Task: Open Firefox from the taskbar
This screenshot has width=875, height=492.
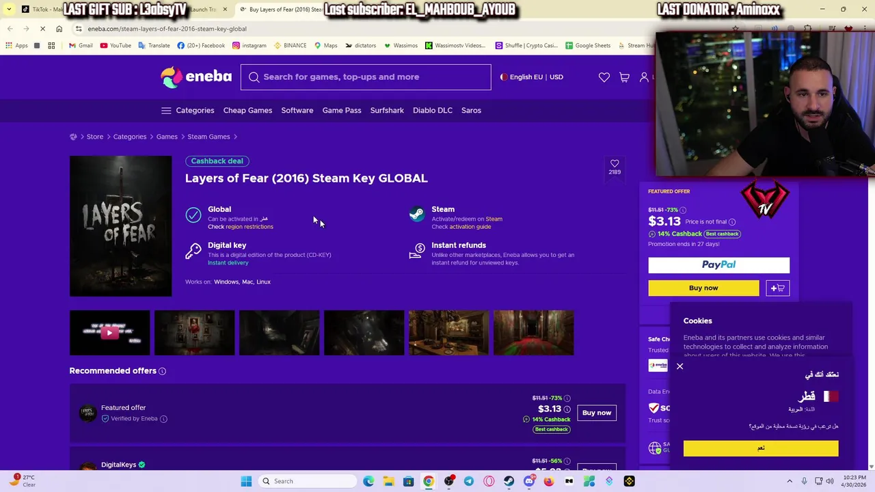Action: pos(549,481)
